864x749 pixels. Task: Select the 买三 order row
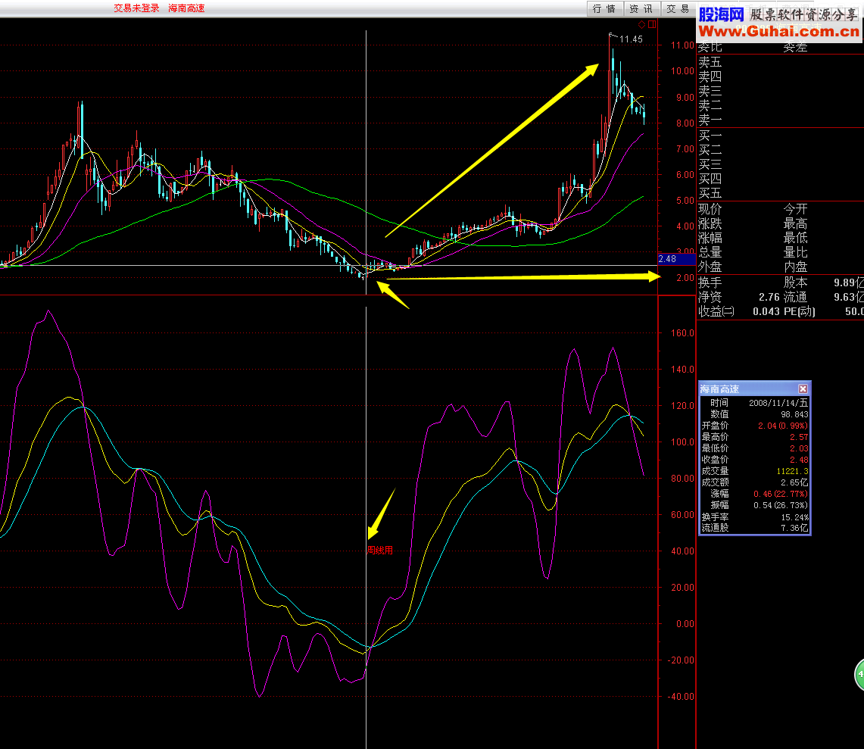(x=780, y=164)
